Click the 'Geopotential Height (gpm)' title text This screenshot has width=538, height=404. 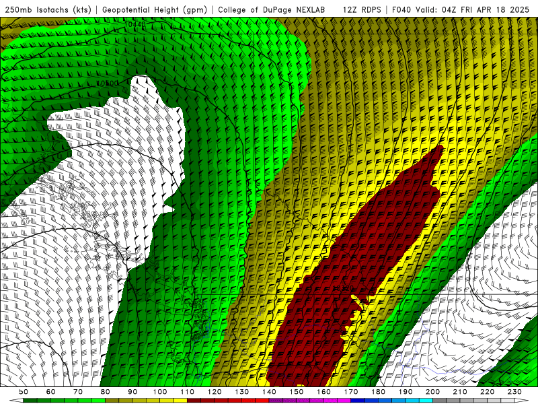(155, 10)
